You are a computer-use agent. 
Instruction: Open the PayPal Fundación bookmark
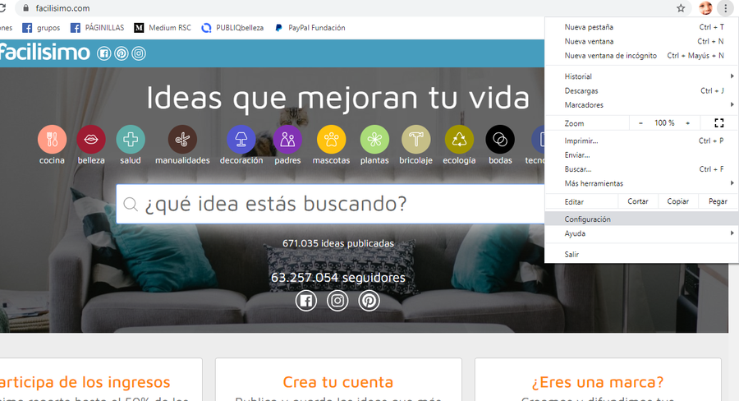[x=310, y=27]
